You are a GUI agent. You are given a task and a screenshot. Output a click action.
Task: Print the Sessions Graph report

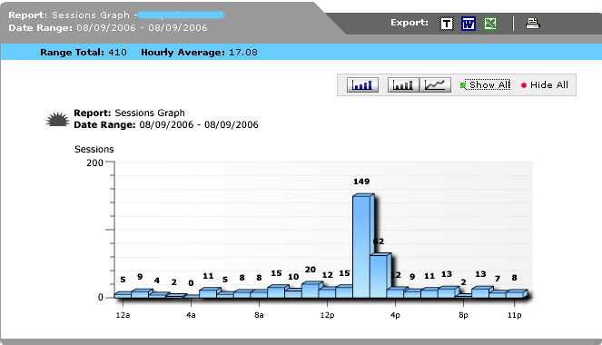(x=532, y=24)
